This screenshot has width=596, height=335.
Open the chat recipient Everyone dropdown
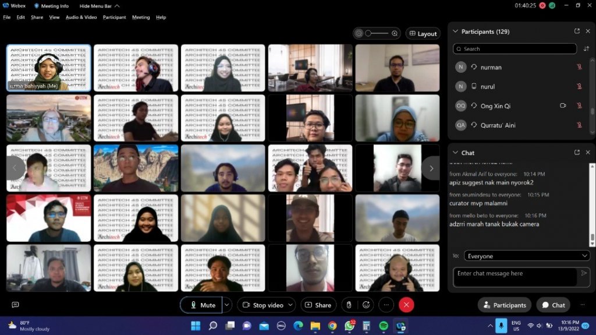pos(527,256)
